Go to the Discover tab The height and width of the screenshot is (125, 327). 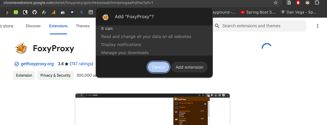[33, 26]
